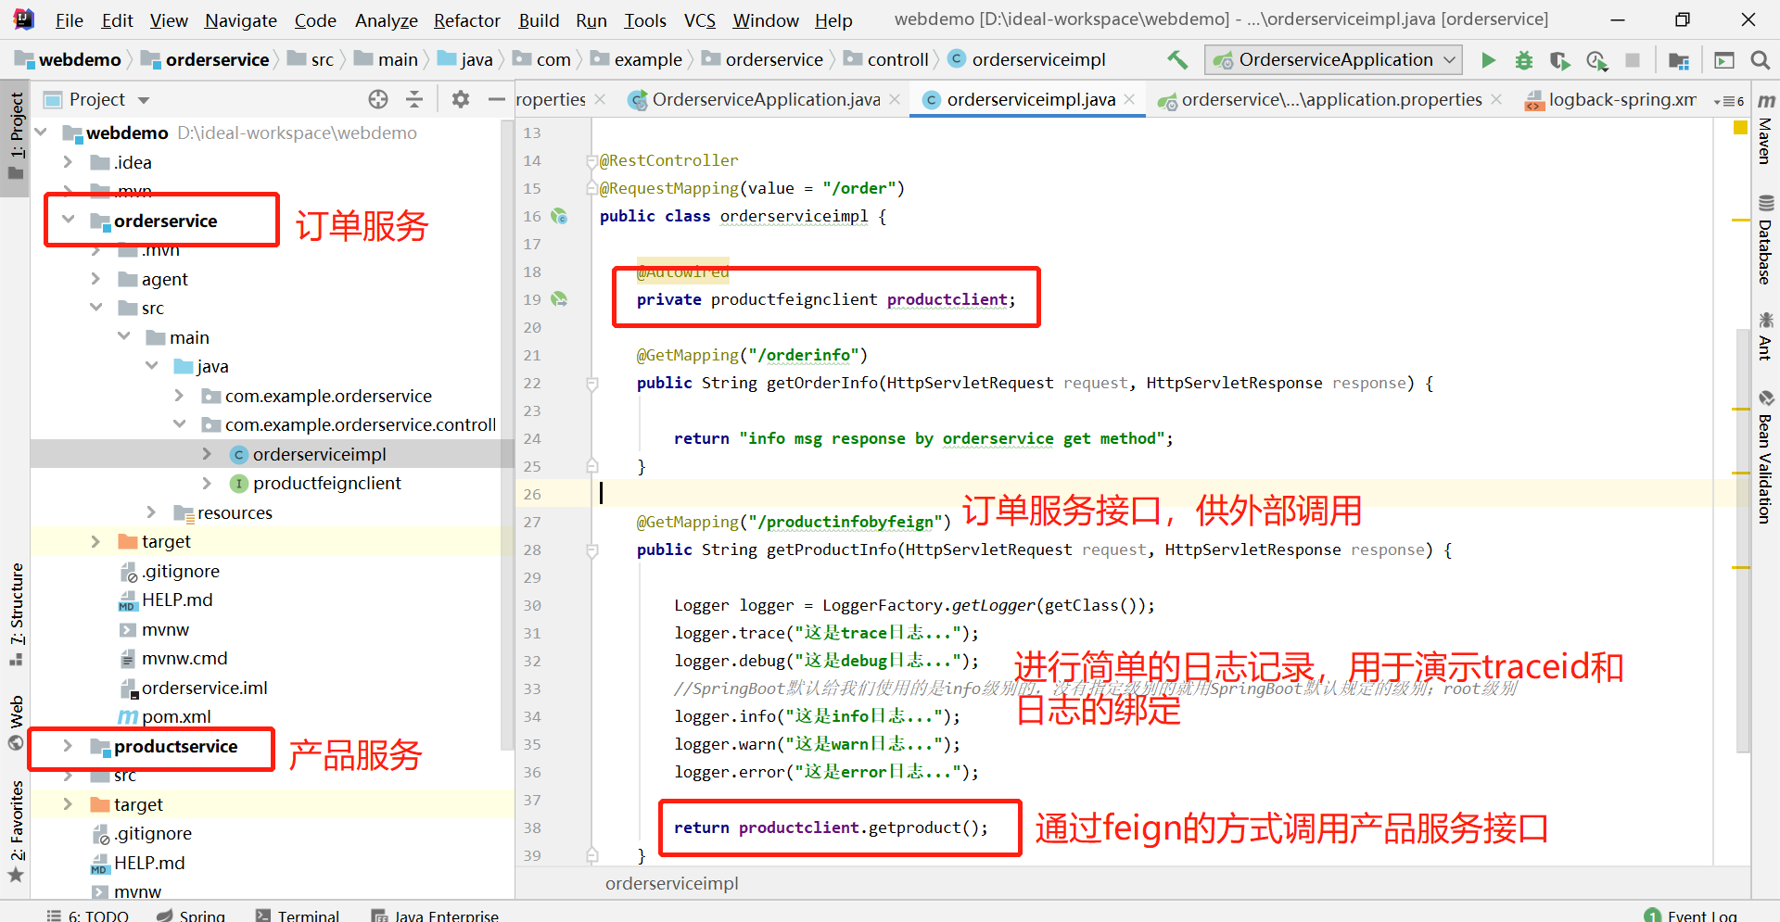Run with Coverage from the toolbar
This screenshot has width=1780, height=922.
tap(1559, 60)
